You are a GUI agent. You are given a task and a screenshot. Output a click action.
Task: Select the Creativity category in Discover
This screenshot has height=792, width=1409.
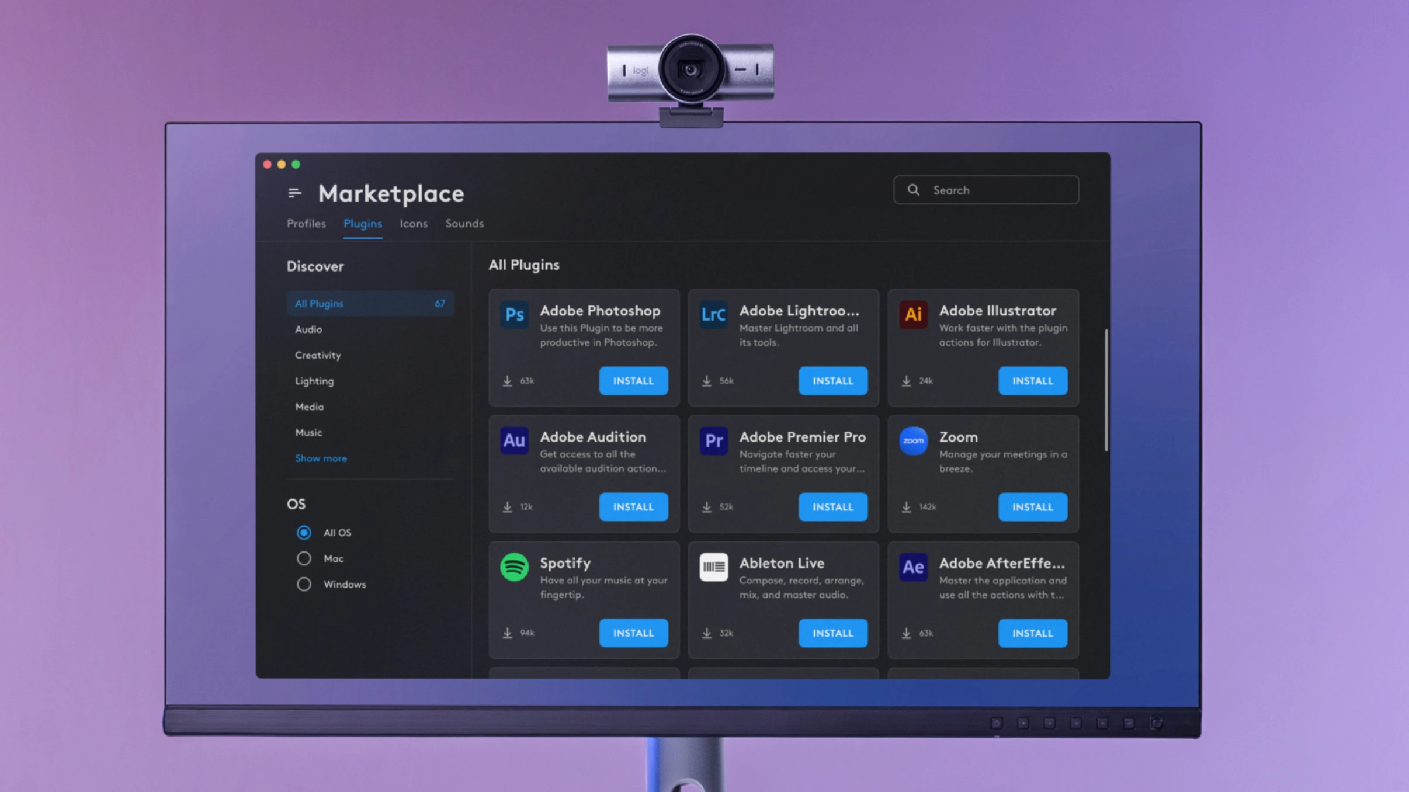coord(318,355)
